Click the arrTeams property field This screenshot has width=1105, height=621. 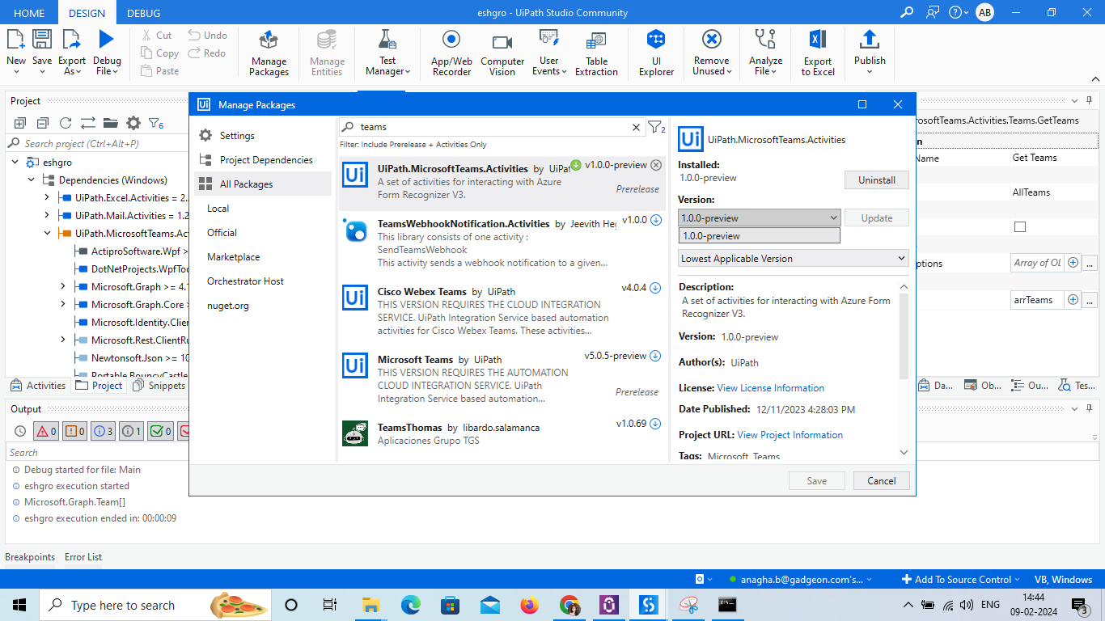(x=1036, y=300)
